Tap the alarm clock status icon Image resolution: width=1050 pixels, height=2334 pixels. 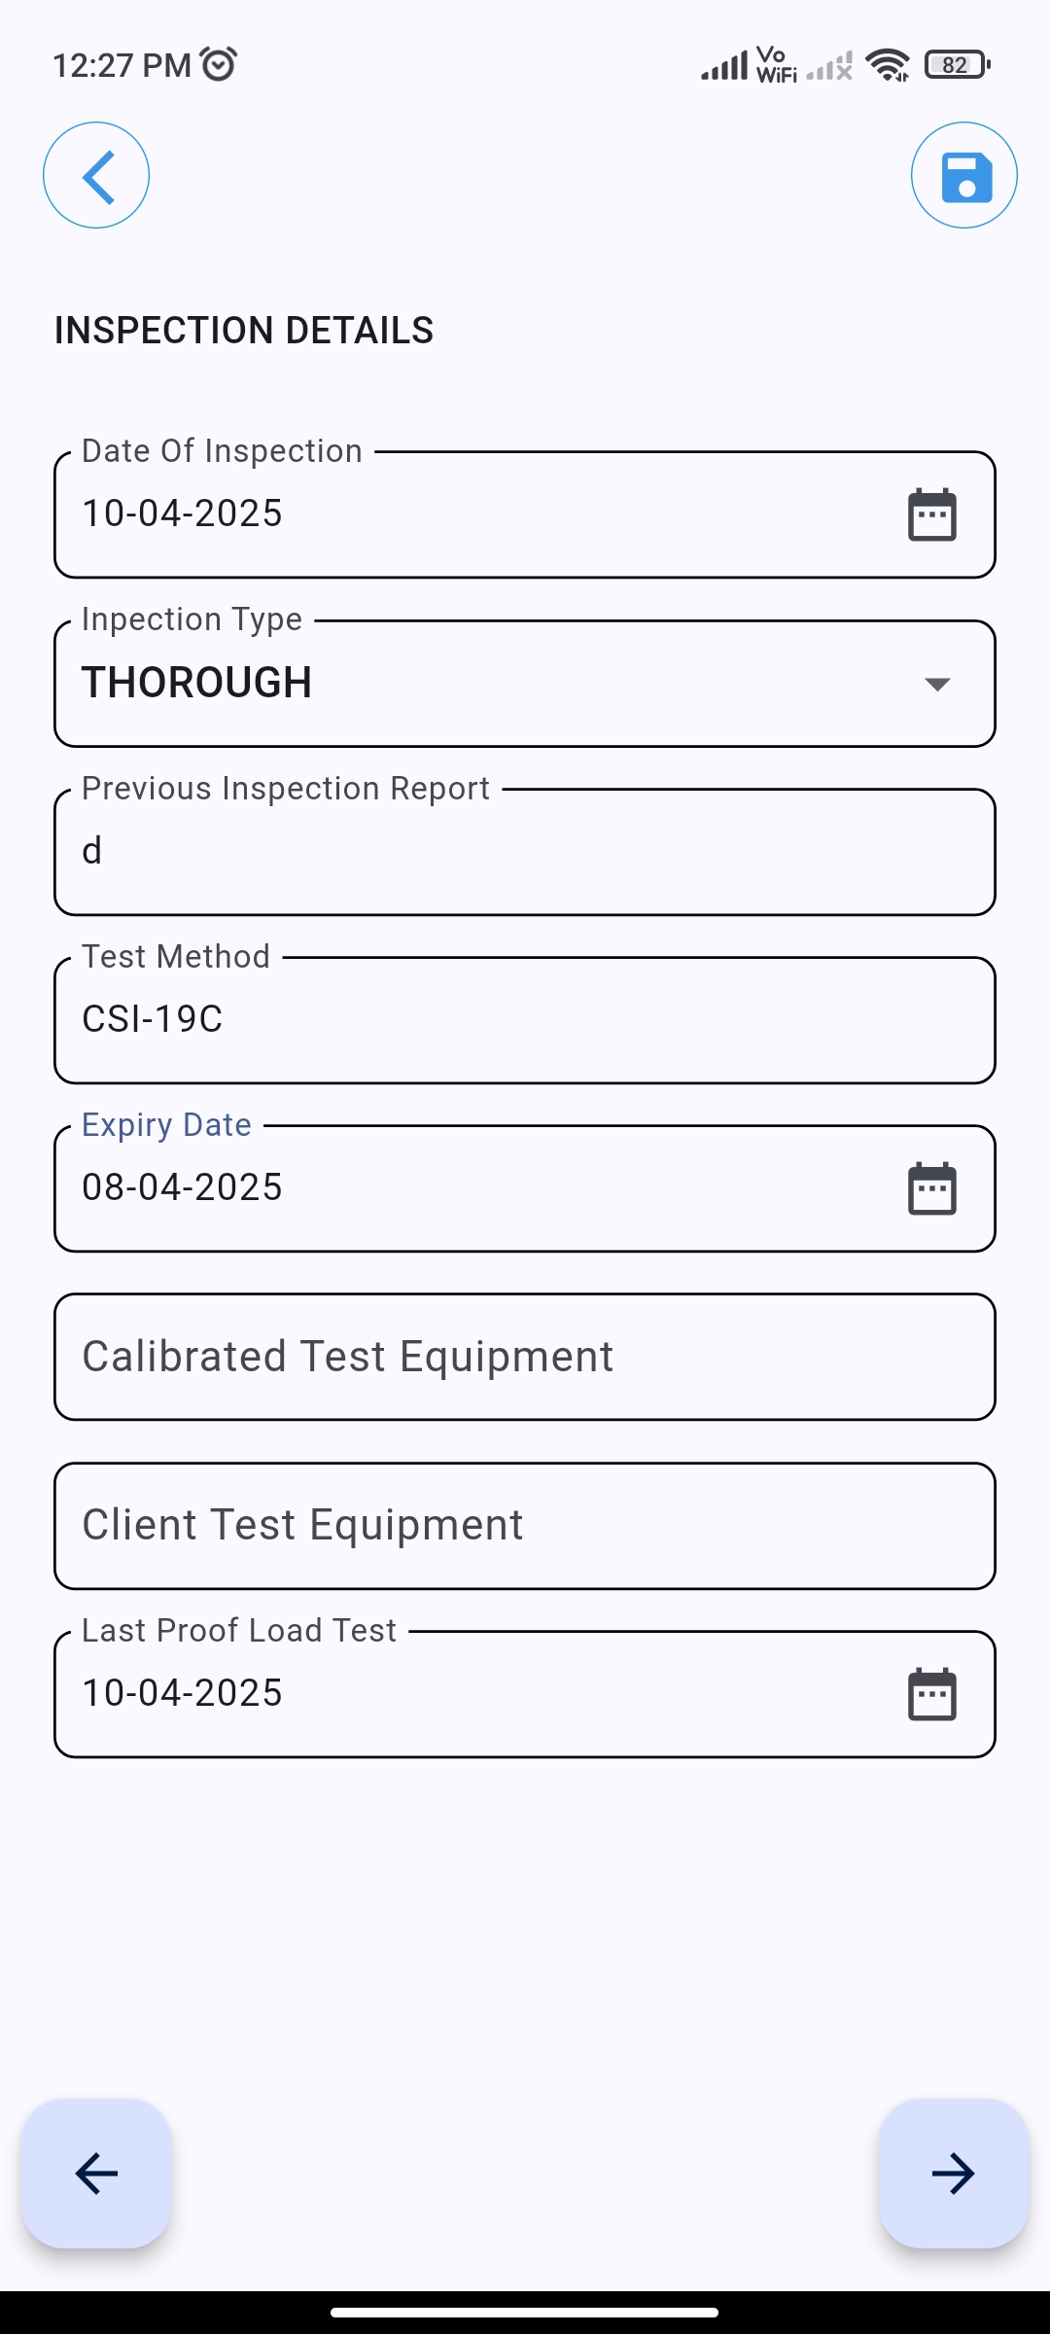(x=219, y=64)
